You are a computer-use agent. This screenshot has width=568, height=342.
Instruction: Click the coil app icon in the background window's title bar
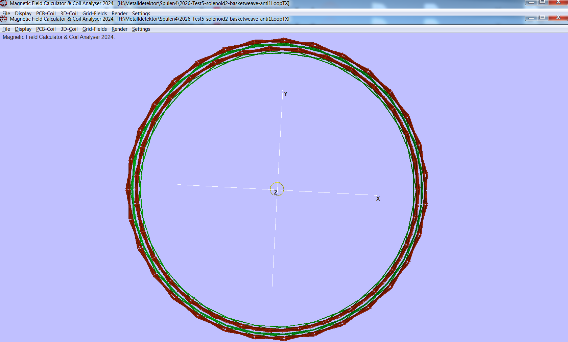[x=4, y=3]
